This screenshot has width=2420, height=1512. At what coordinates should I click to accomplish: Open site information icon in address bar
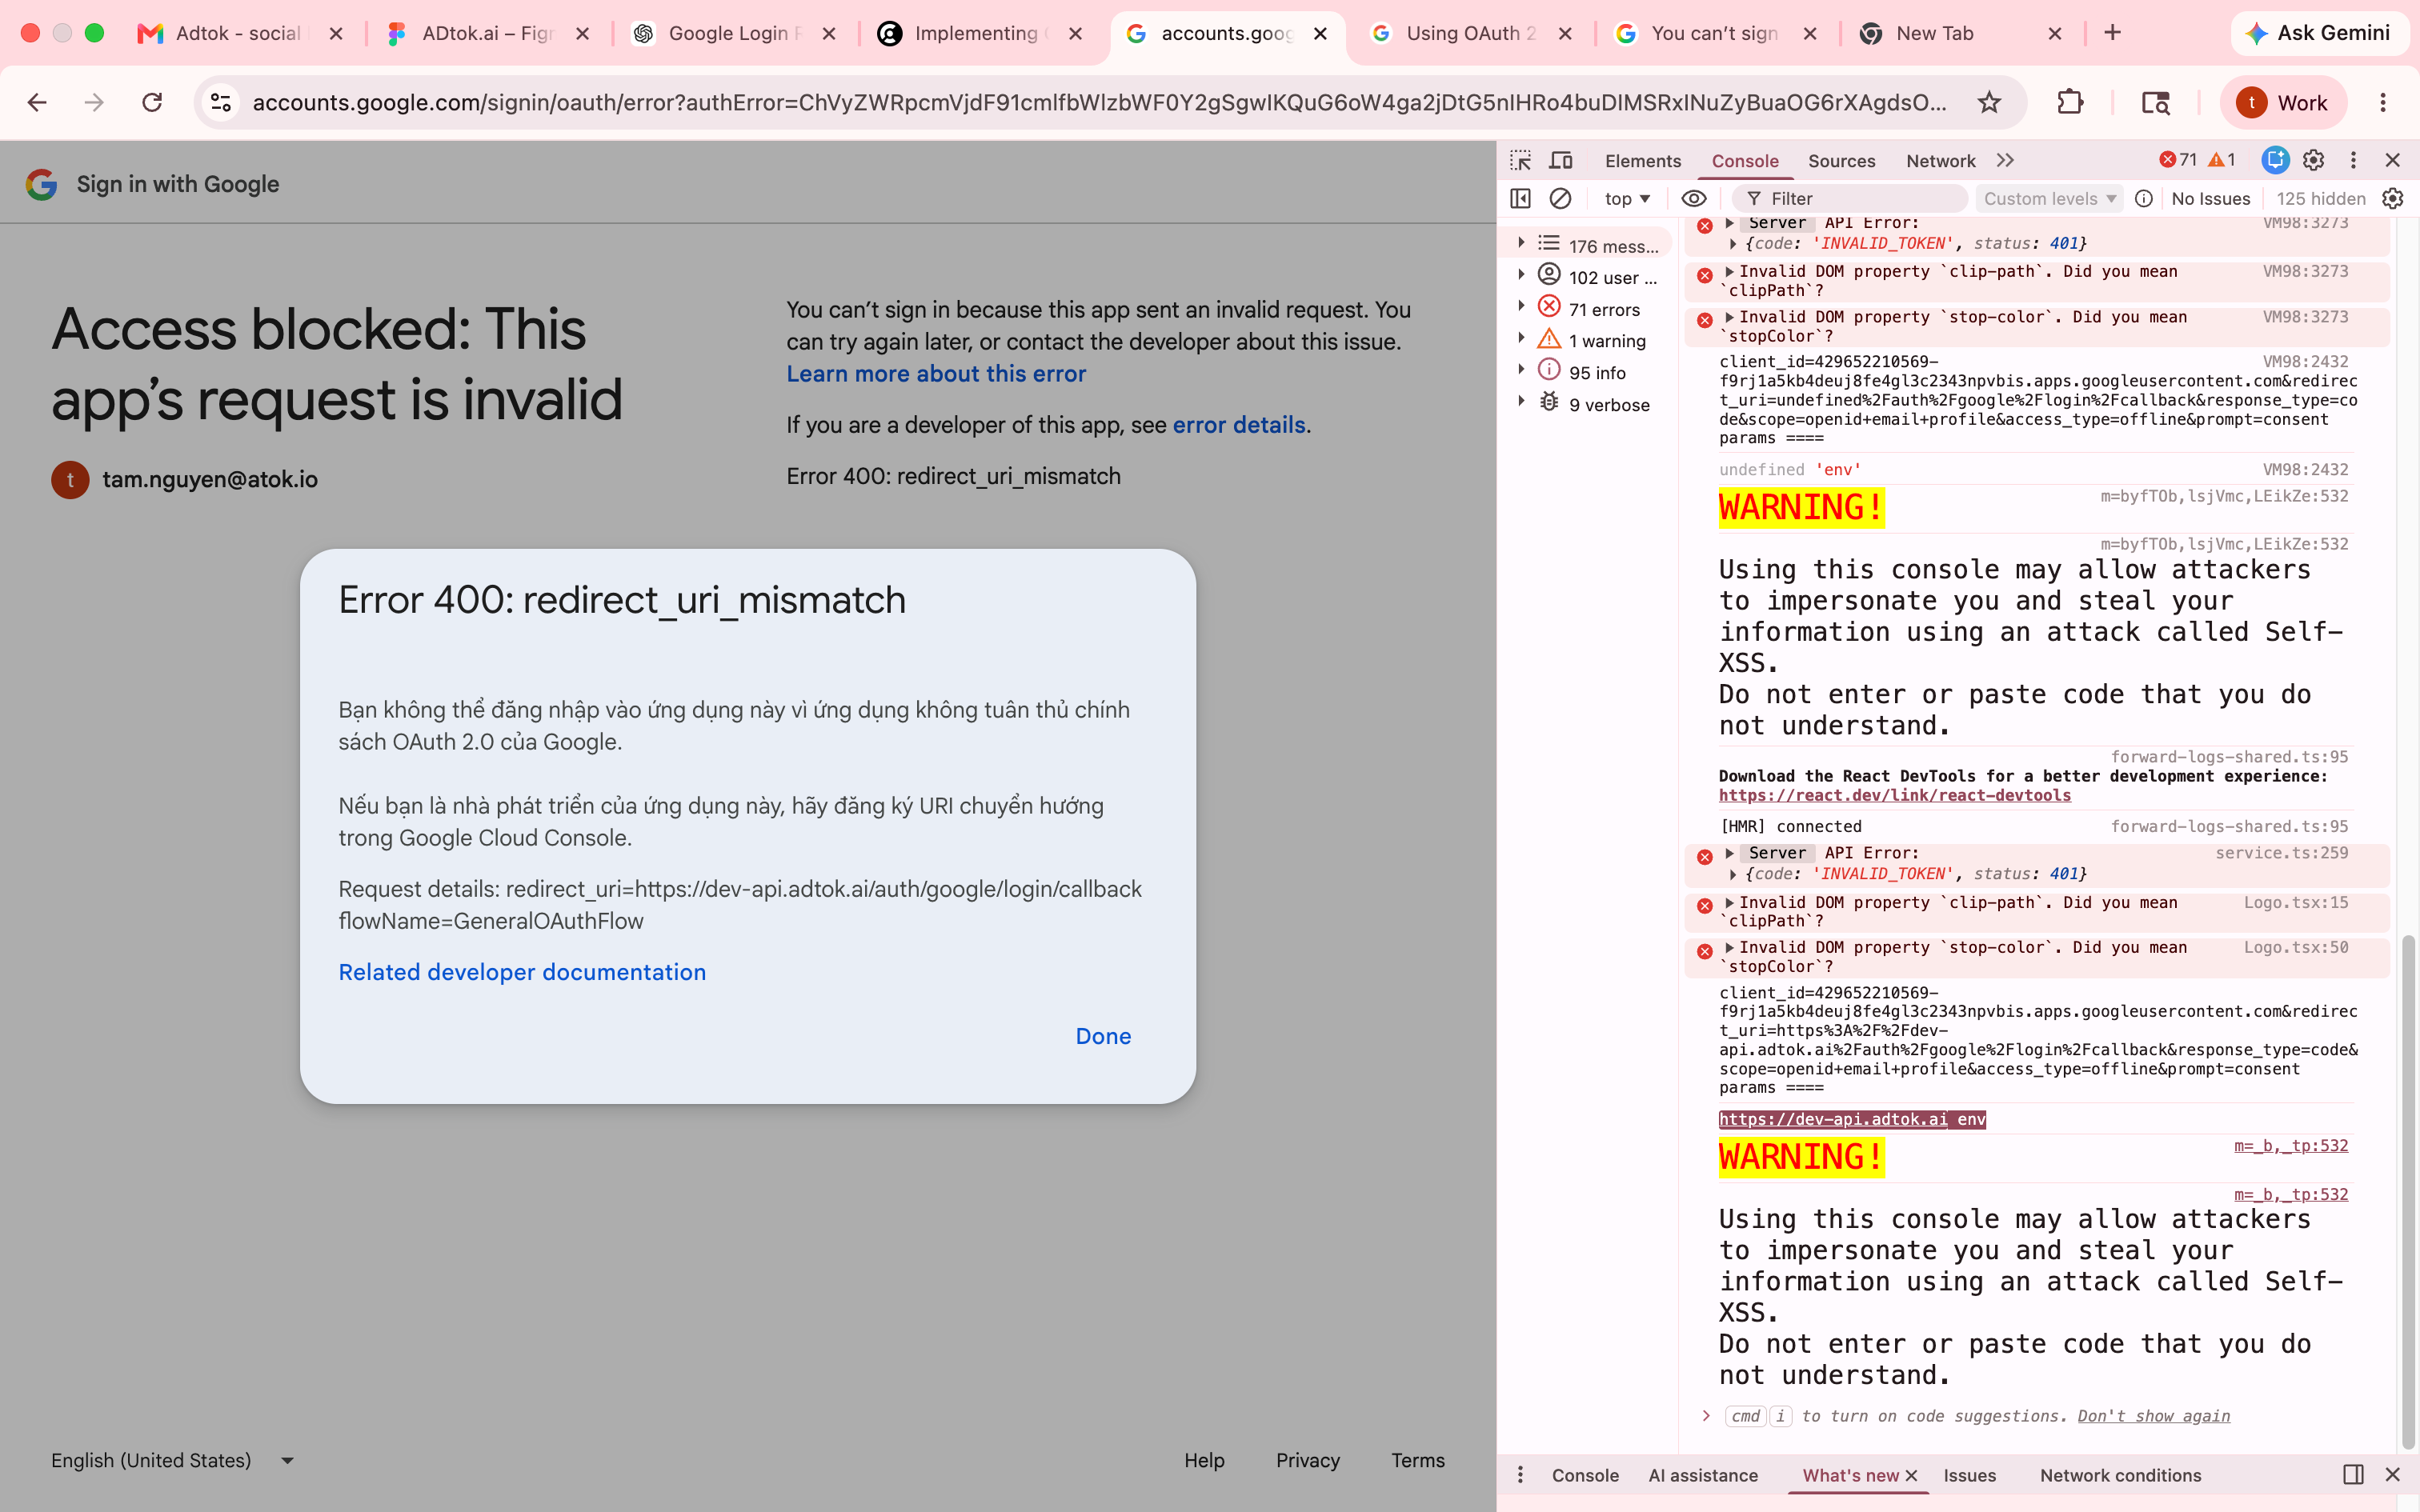pos(221,102)
